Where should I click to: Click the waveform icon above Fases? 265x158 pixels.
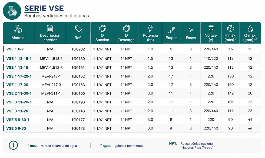[x=191, y=30]
